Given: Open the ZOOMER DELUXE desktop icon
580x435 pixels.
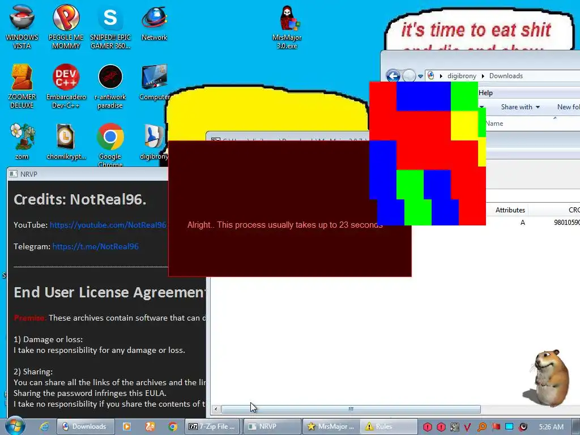Looking at the screenshot, I should [22, 86].
